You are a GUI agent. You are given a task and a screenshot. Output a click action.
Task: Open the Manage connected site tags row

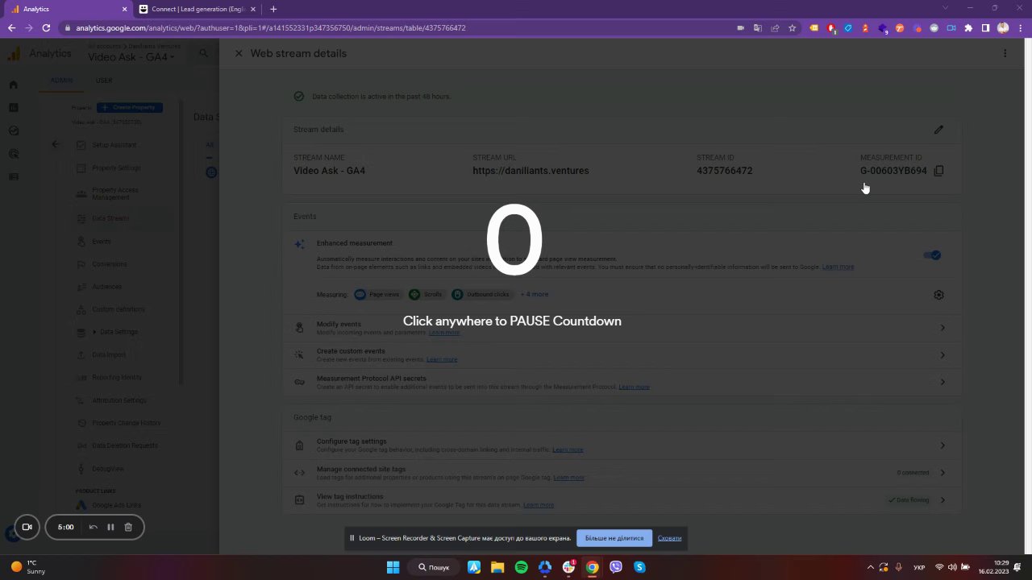point(621,473)
